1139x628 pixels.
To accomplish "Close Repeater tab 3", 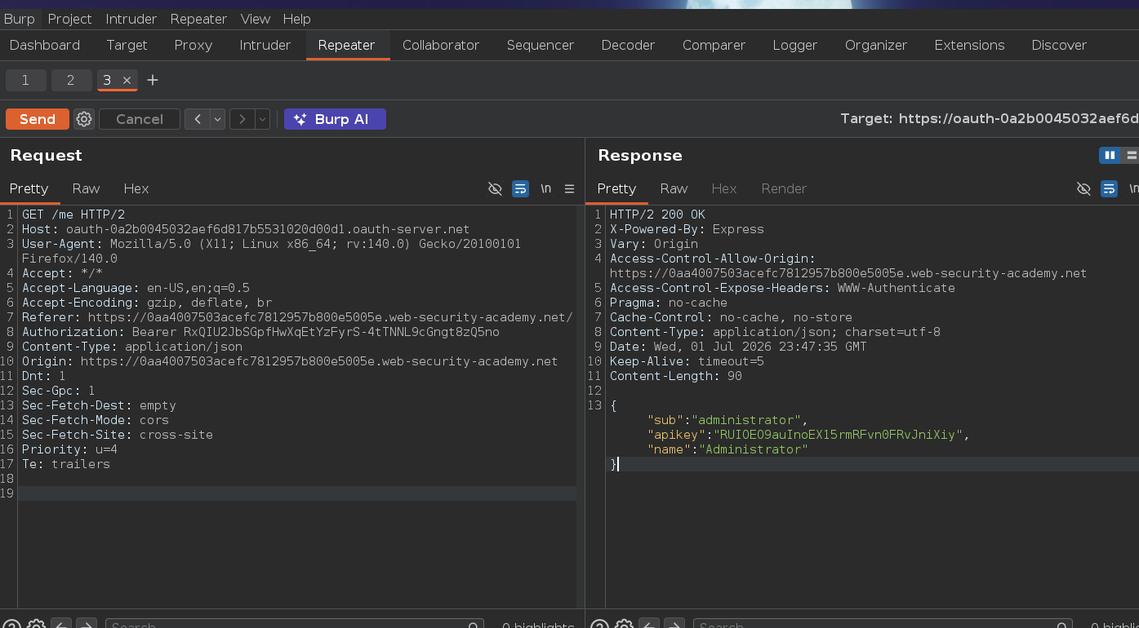I will point(127,80).
